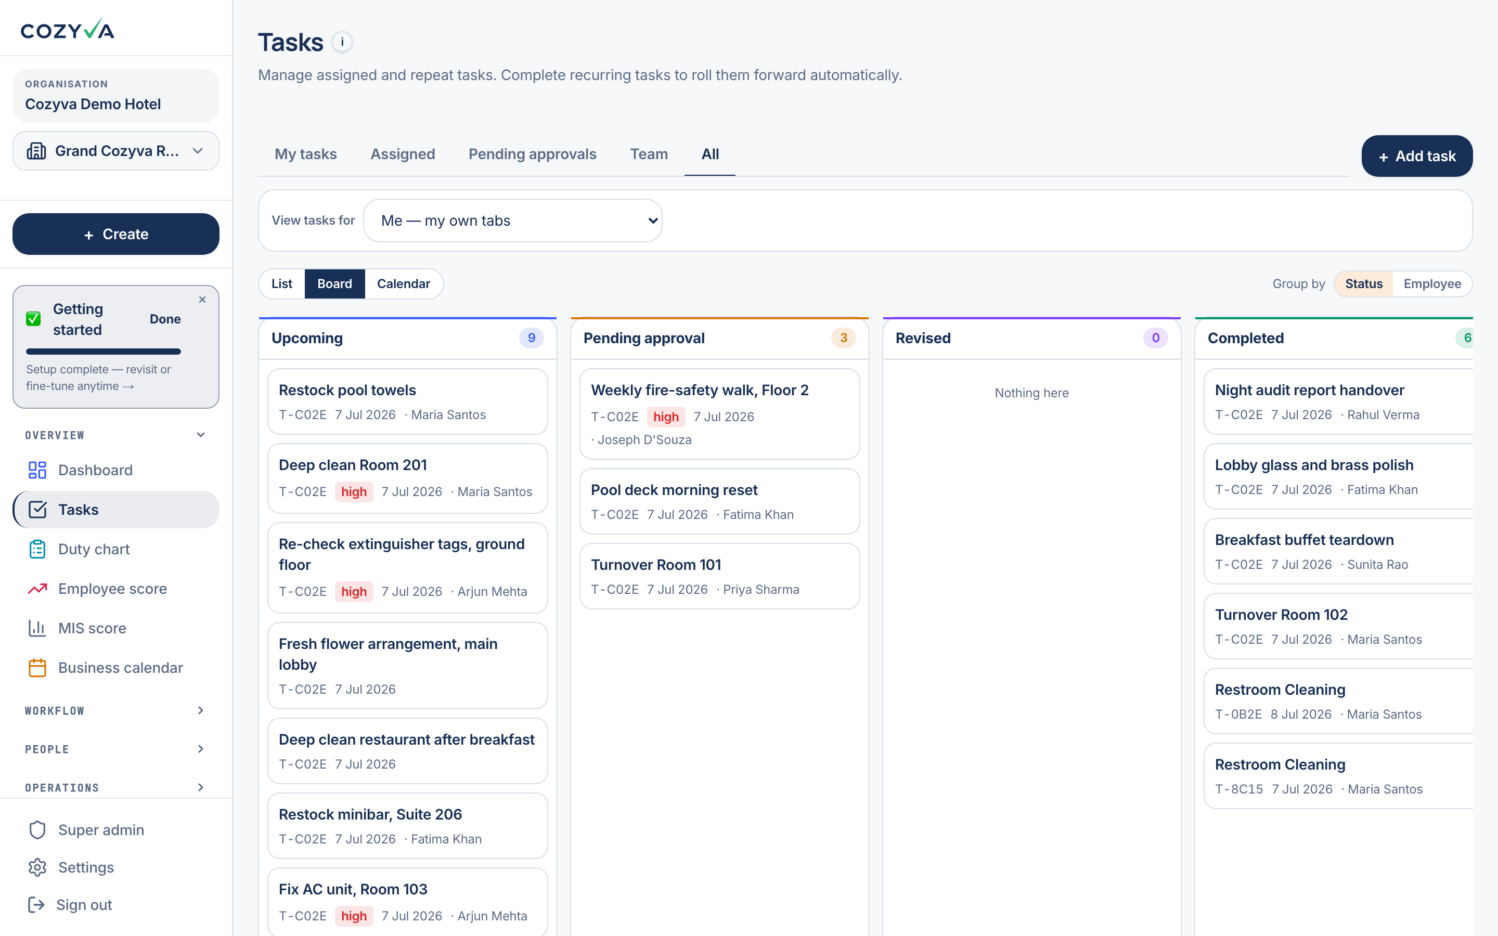Click the Sign out arrow icon

pos(36,904)
